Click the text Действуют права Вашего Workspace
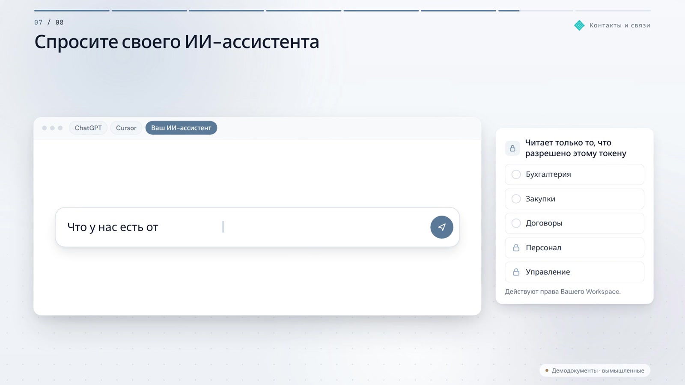 point(563,292)
